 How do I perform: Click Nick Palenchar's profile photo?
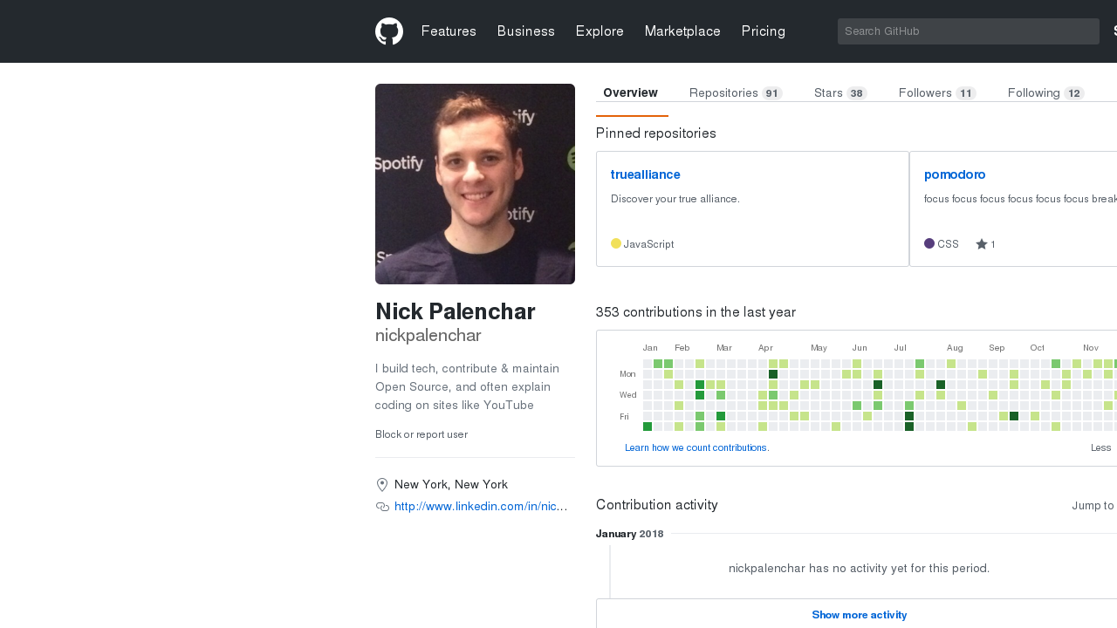pos(475,184)
